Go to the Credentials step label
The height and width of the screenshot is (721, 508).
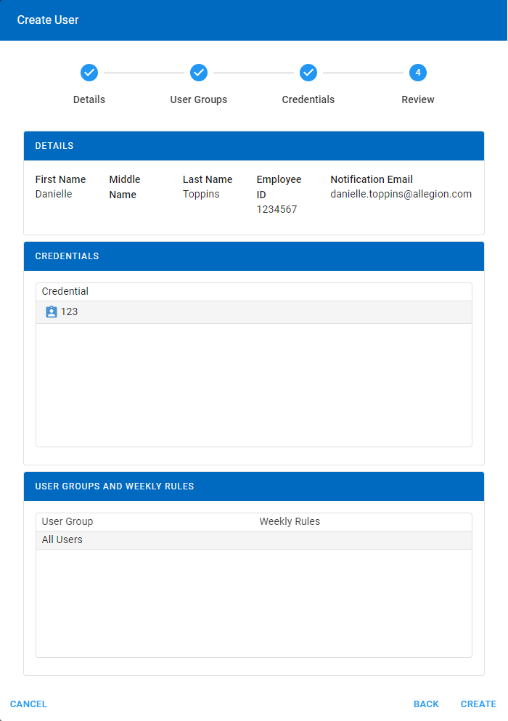pyautogui.click(x=308, y=99)
